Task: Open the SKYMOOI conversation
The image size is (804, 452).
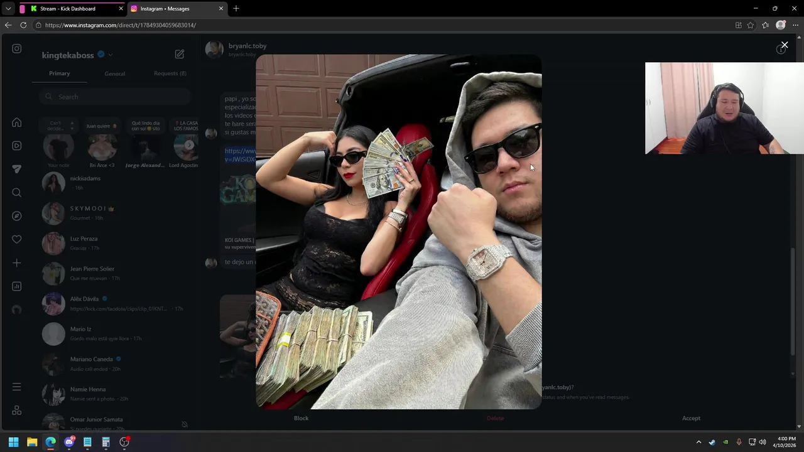Action: (x=115, y=213)
